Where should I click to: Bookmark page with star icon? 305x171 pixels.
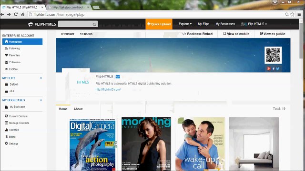pos(292,14)
